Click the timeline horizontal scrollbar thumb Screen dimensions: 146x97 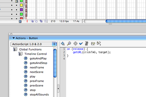point(126,21)
